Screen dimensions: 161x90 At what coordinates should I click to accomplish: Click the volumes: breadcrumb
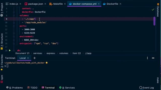pyautogui.click(x=64, y=53)
